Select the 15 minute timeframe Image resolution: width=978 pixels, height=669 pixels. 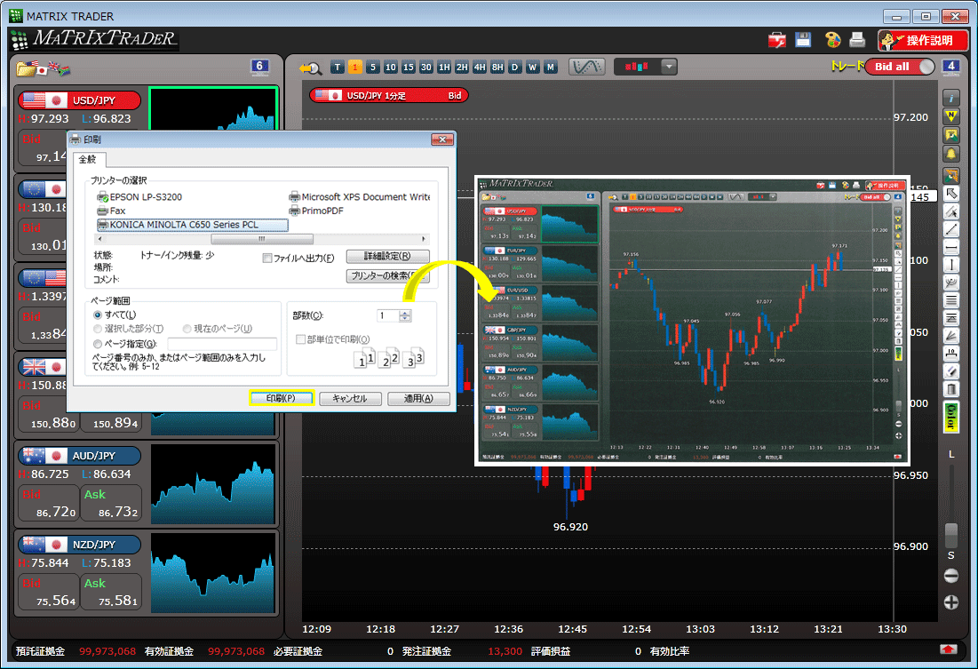click(408, 68)
